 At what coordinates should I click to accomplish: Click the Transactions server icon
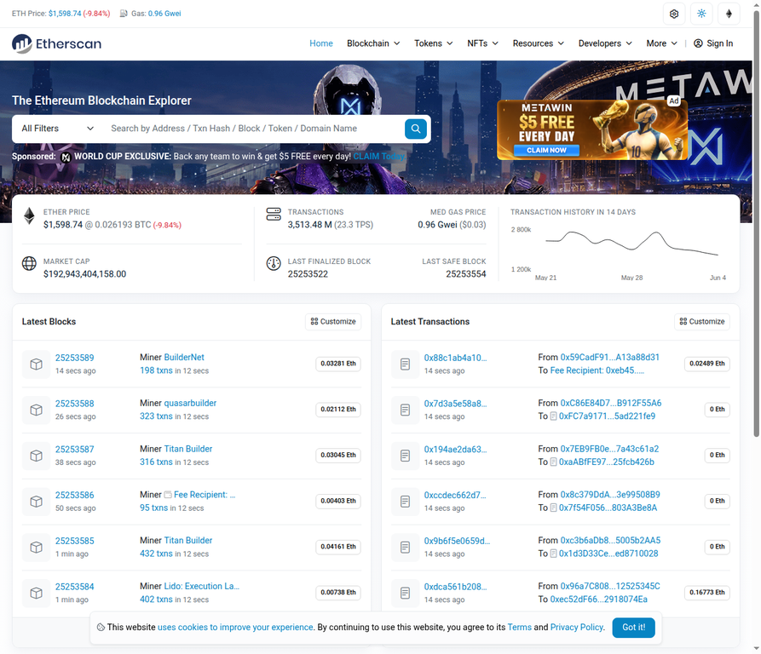pos(274,214)
